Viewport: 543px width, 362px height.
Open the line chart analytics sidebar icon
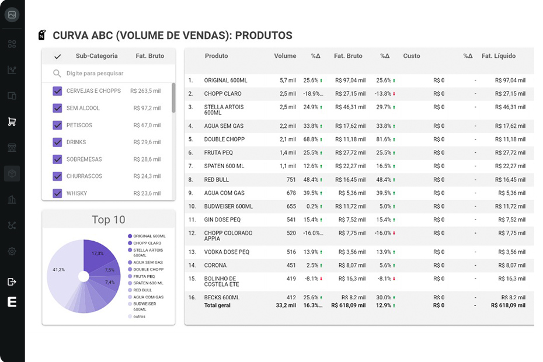point(12,70)
